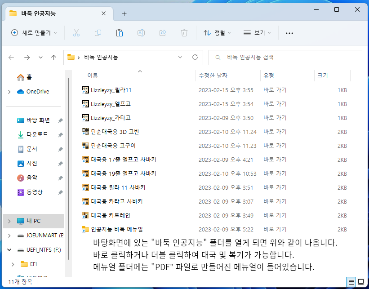Refresh the 바둑 인공지능 folder

[195, 57]
